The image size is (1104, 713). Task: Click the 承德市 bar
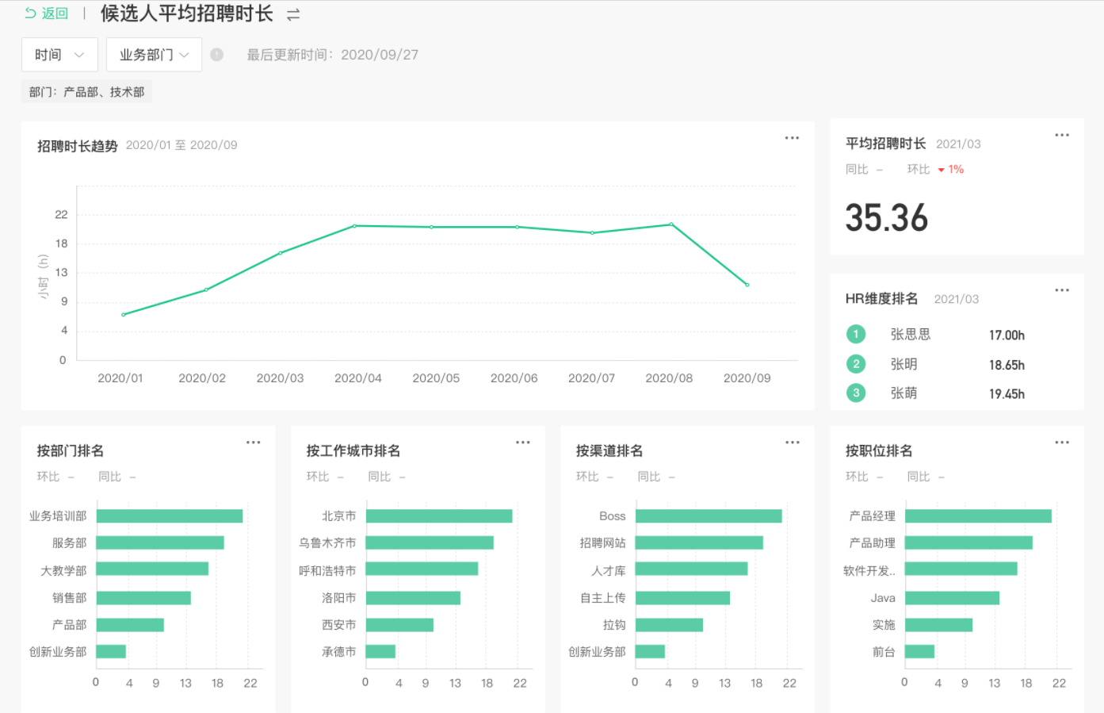(380, 651)
